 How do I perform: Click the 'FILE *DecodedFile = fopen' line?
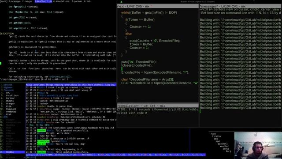[160, 83]
